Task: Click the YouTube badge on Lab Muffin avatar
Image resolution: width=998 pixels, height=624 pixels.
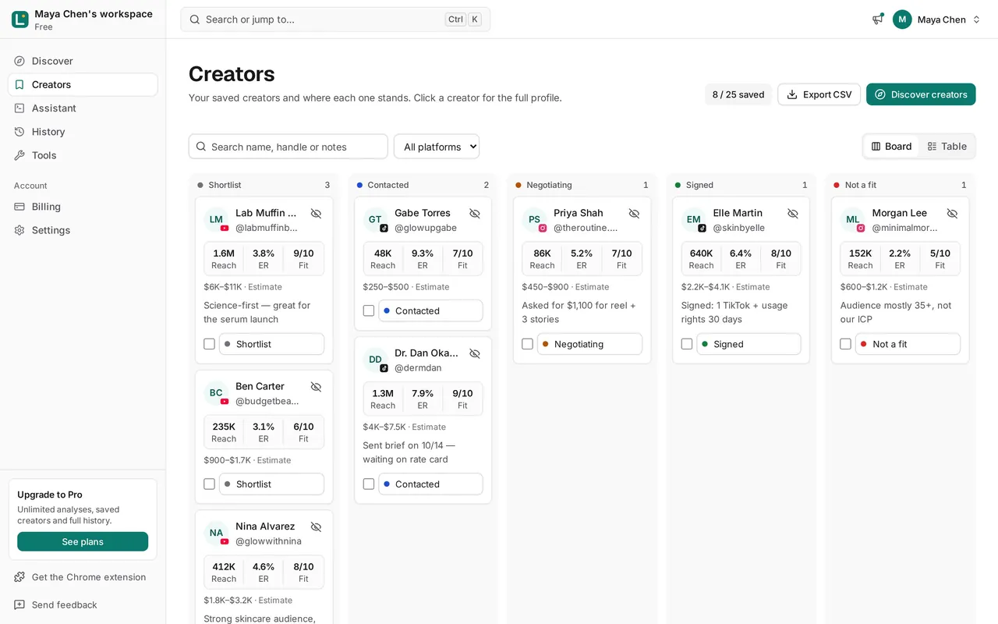Action: click(x=225, y=229)
